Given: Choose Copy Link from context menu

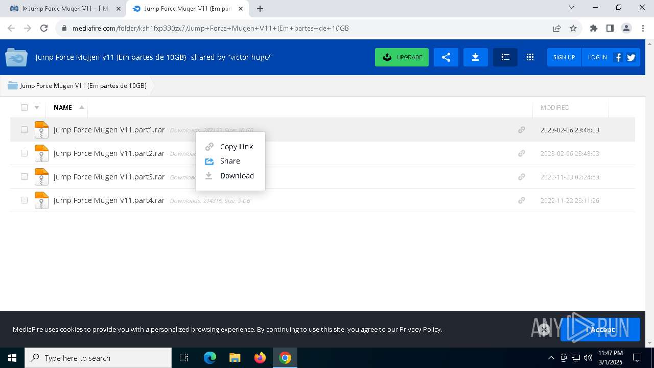Looking at the screenshot, I should coord(230,147).
